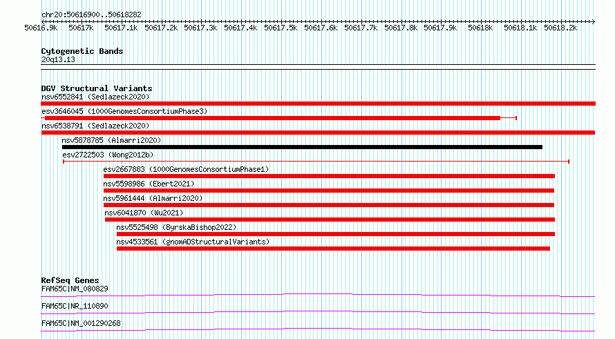This screenshot has width=615, height=339.
Task: Select the 50617k ruler tick label
Action: [x=81, y=28]
